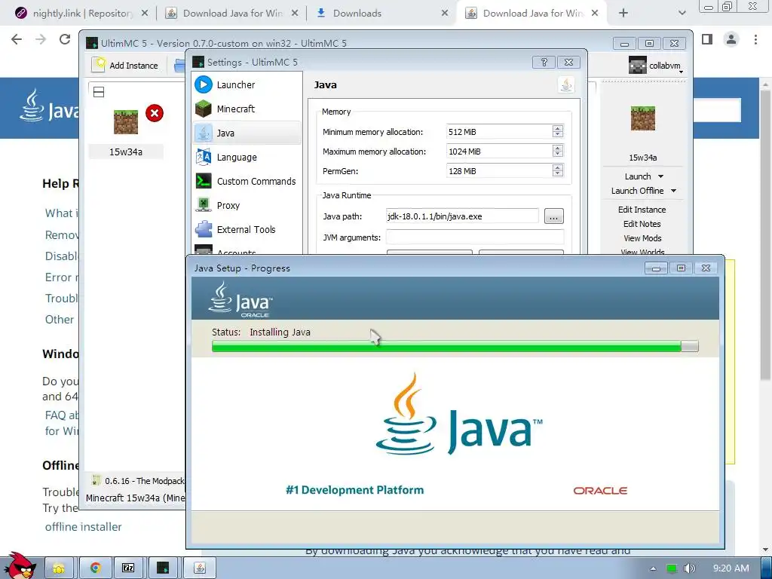Reload the current browser page

65,39
